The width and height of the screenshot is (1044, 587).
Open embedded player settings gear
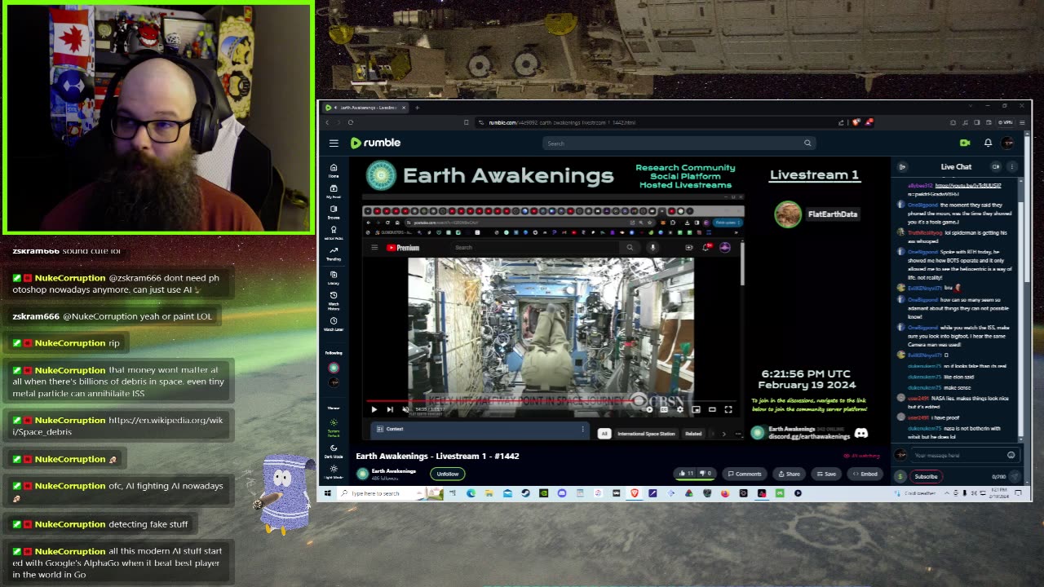click(x=680, y=409)
